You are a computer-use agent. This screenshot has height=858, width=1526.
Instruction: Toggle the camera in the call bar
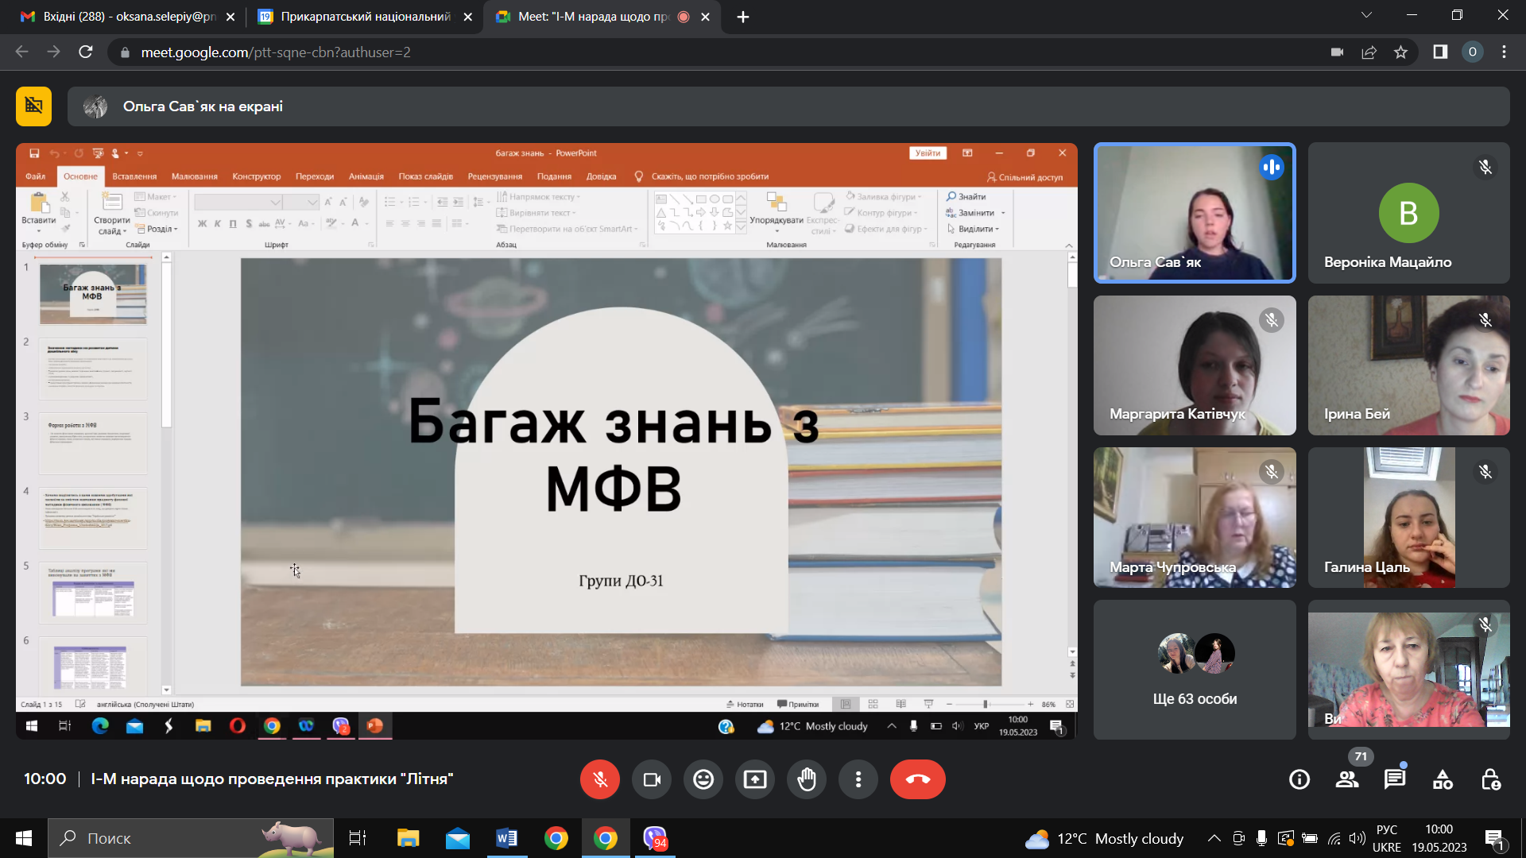tap(652, 779)
